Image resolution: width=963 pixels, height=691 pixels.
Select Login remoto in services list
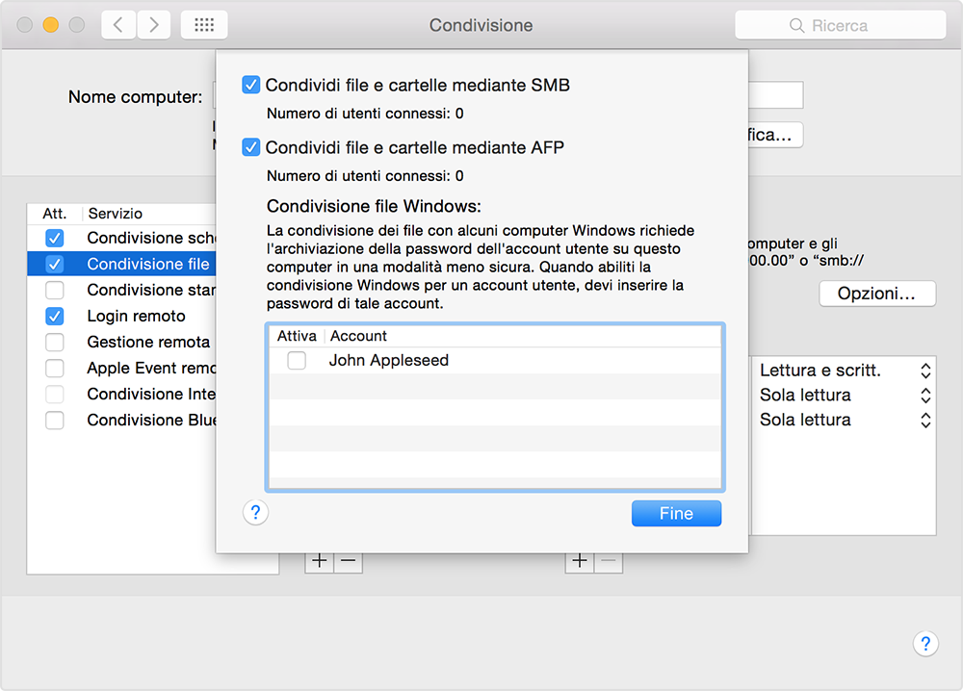click(x=136, y=316)
